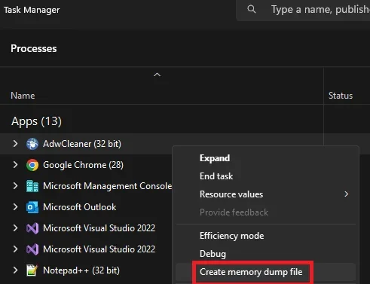Click the sort arrow above the Name column
Image resolution: width=370 pixels, height=284 pixels.
(x=157, y=75)
